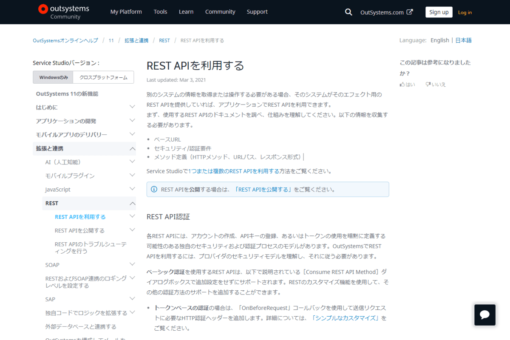
Task: Open the Community menu
Action: tap(220, 12)
